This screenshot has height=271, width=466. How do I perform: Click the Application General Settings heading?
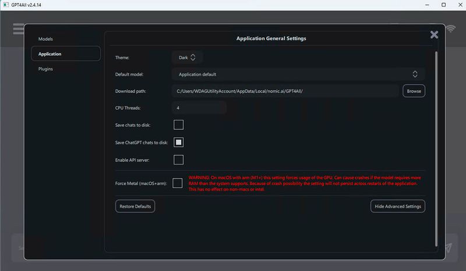coord(271,38)
